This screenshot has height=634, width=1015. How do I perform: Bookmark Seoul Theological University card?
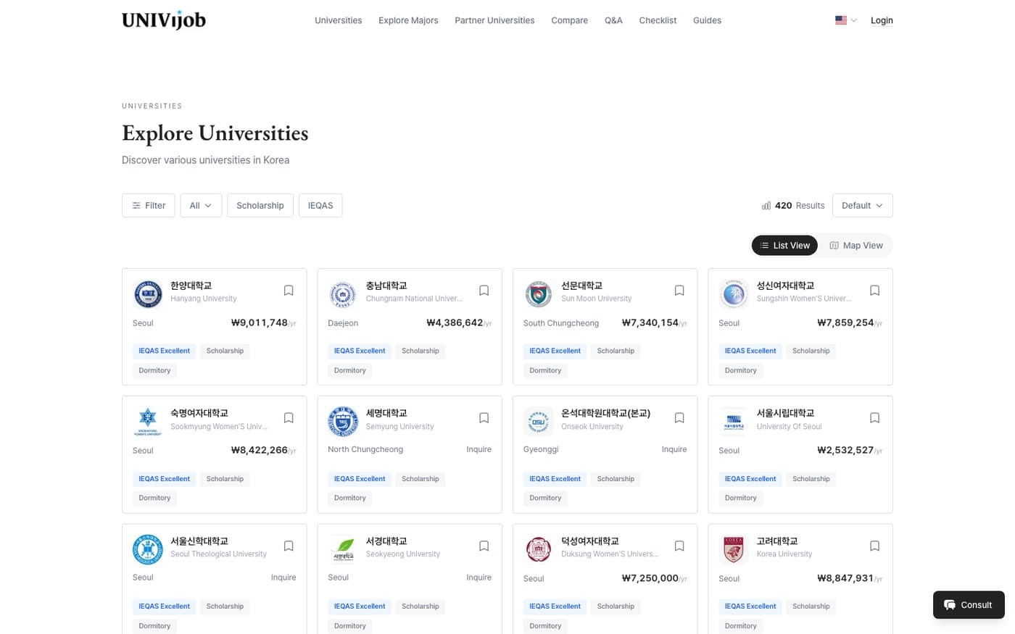(x=289, y=546)
